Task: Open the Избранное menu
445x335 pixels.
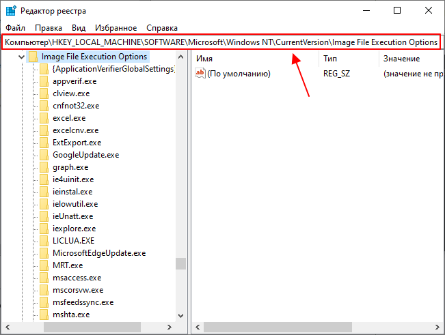Action: point(116,28)
